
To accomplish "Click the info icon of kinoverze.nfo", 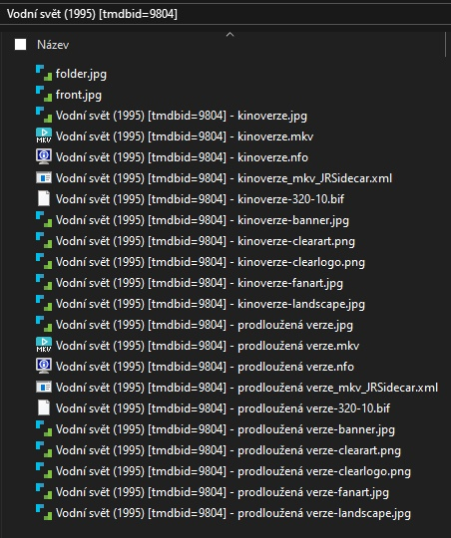I will [x=44, y=156].
